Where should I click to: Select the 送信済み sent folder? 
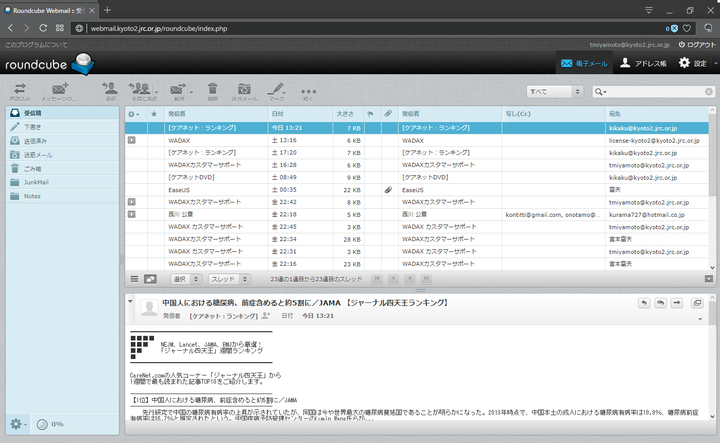point(62,141)
